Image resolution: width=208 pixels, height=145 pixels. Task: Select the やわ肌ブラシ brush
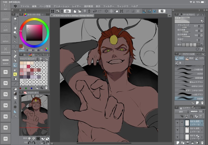click(189, 94)
